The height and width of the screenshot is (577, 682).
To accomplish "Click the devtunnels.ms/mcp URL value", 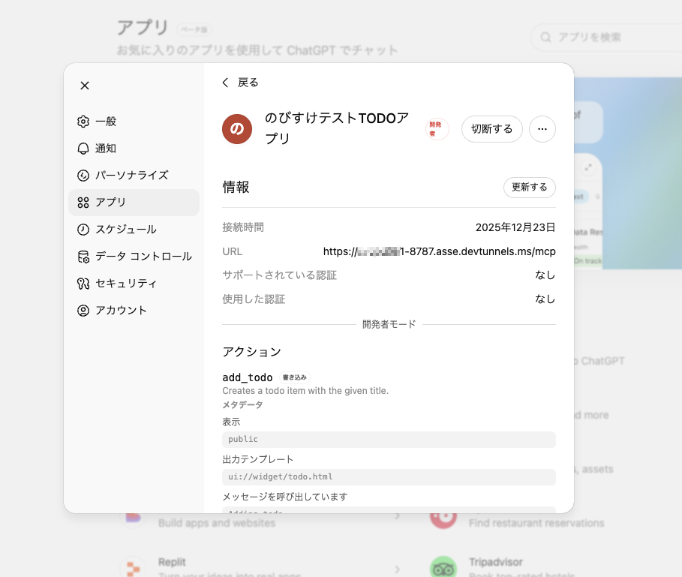I will coord(440,252).
